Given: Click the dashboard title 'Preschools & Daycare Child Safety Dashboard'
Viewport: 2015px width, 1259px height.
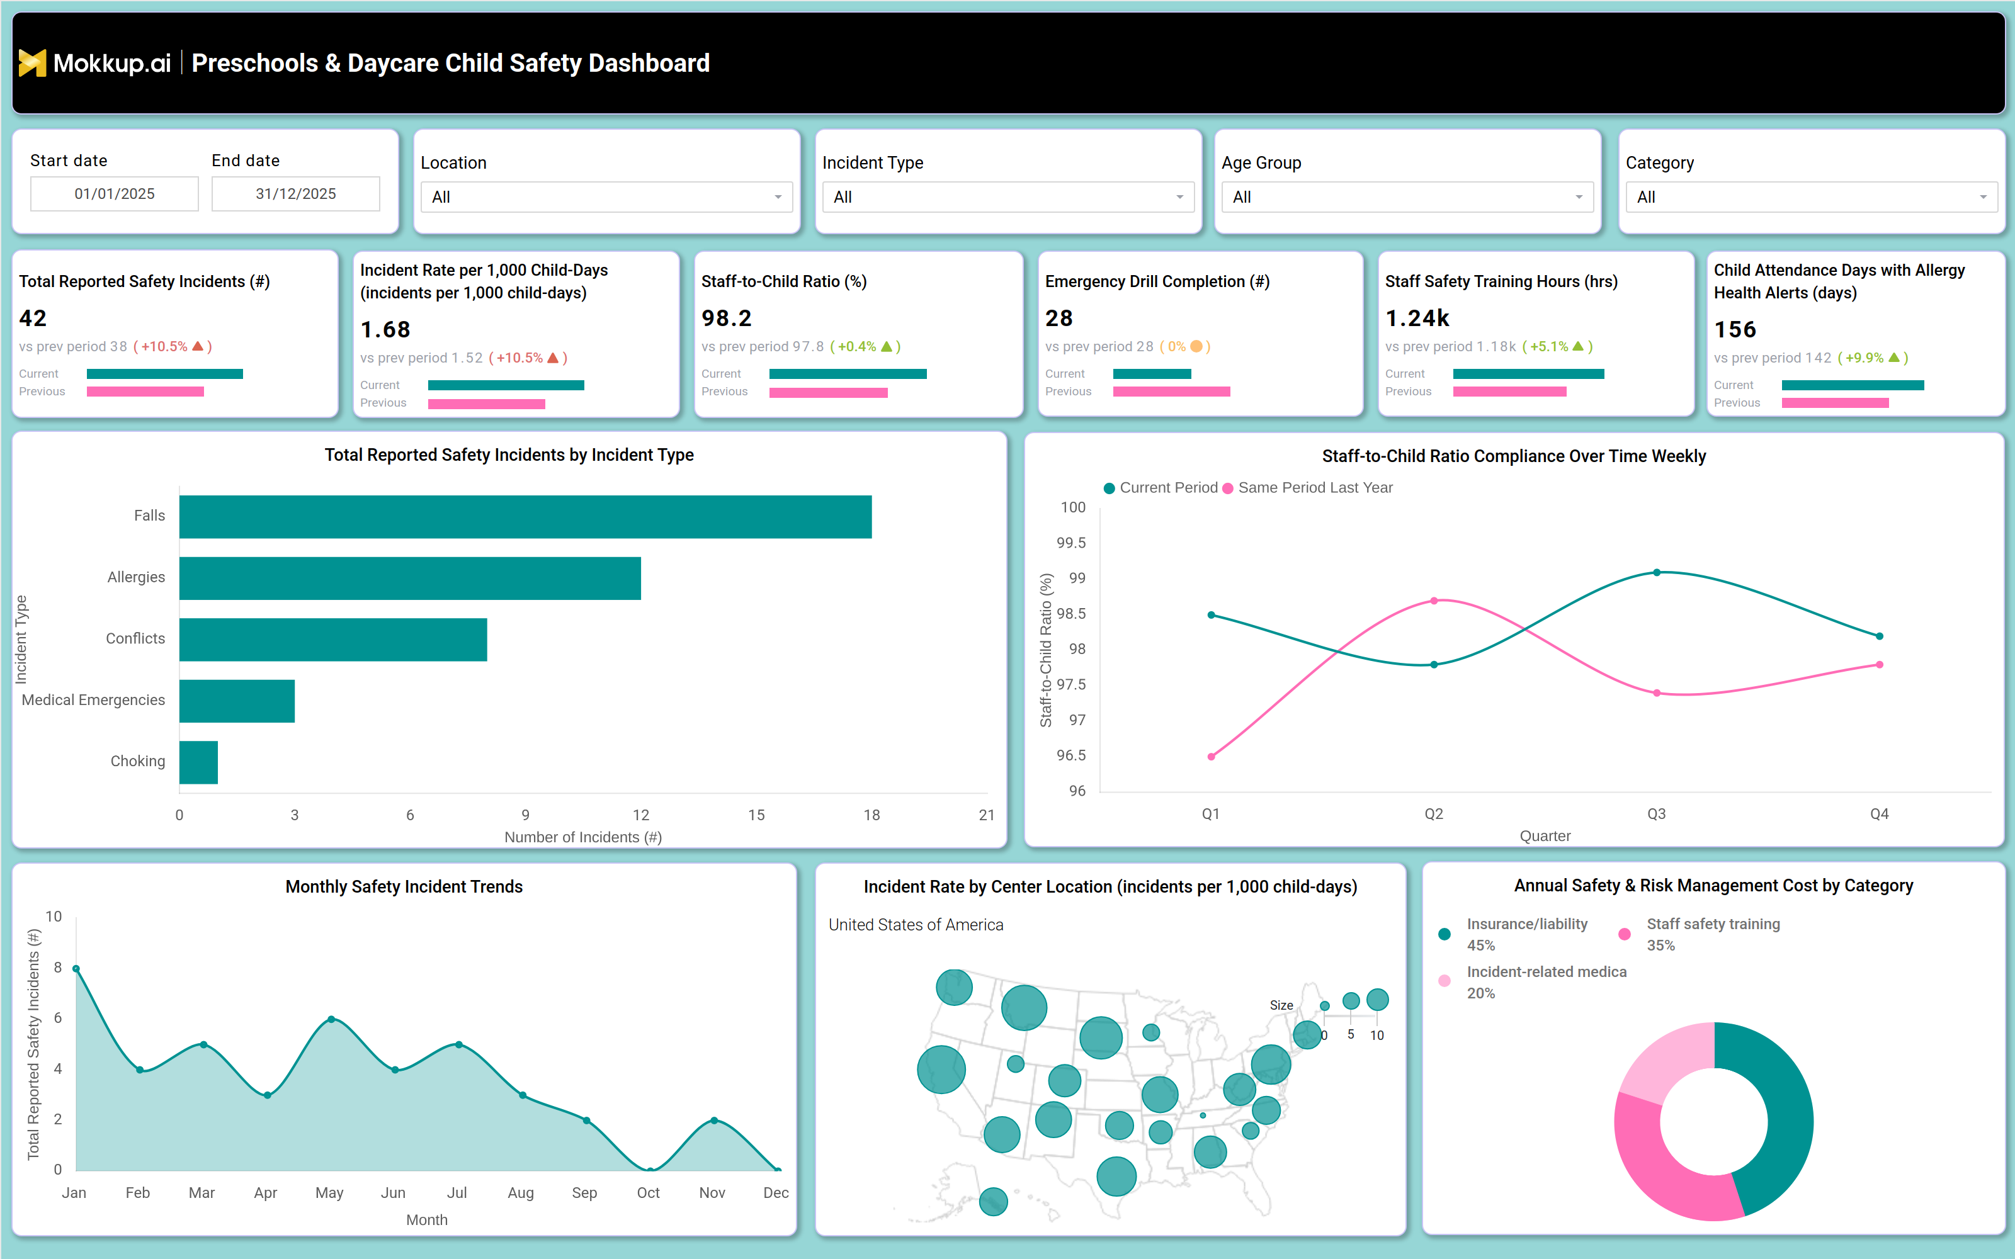Looking at the screenshot, I should 450,64.
